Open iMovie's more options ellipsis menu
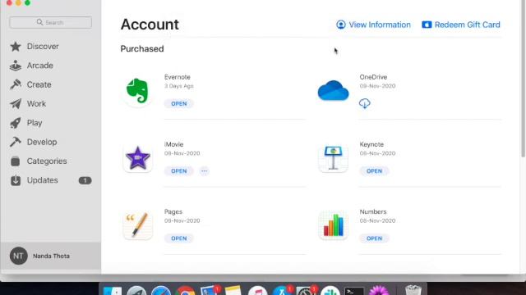This screenshot has height=295, width=526. click(x=204, y=171)
